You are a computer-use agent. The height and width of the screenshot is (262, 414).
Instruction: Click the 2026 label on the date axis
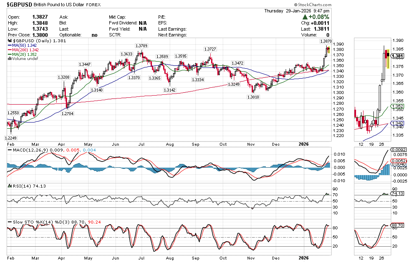coord(303,144)
